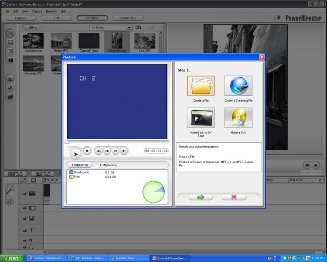Click the snapshot button under main preview

click(x=307, y=165)
